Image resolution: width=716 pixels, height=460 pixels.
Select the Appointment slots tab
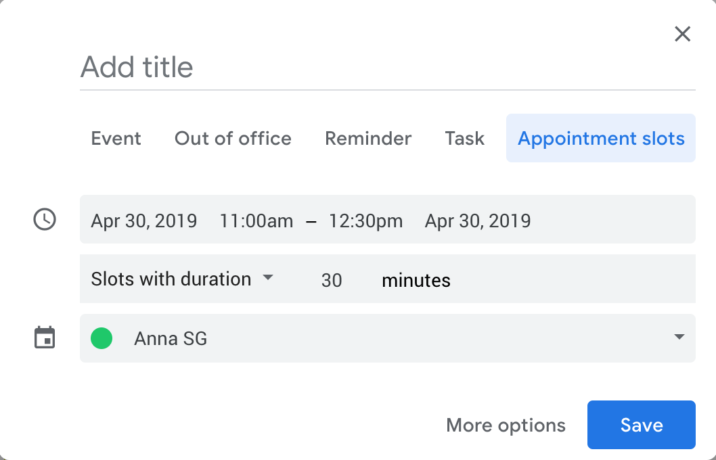pos(601,139)
